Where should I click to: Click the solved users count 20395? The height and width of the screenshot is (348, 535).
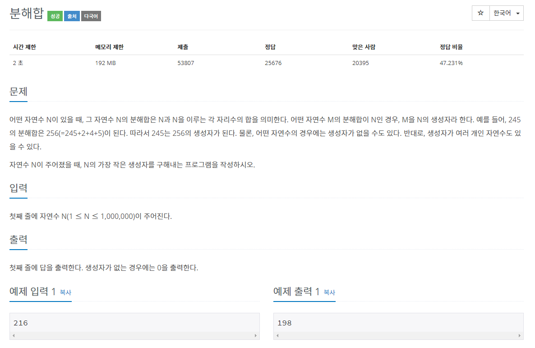point(360,63)
